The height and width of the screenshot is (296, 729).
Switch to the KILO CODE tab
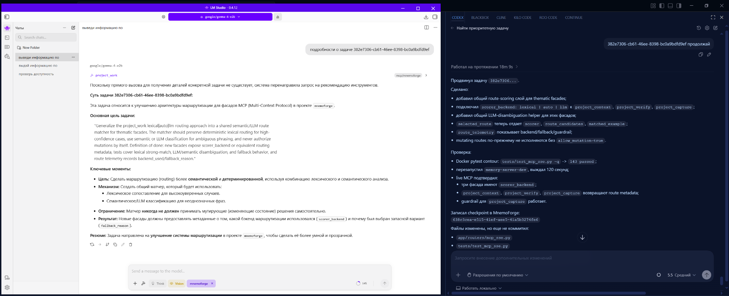[523, 17]
